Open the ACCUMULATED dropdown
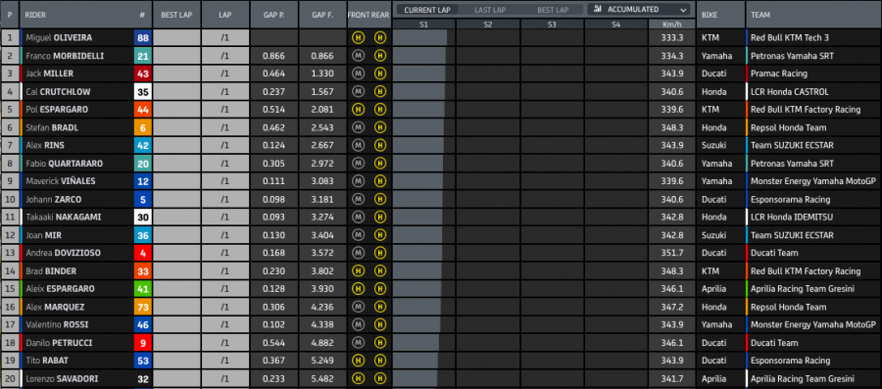Image resolution: width=882 pixels, height=389 pixels. pyautogui.click(x=639, y=10)
